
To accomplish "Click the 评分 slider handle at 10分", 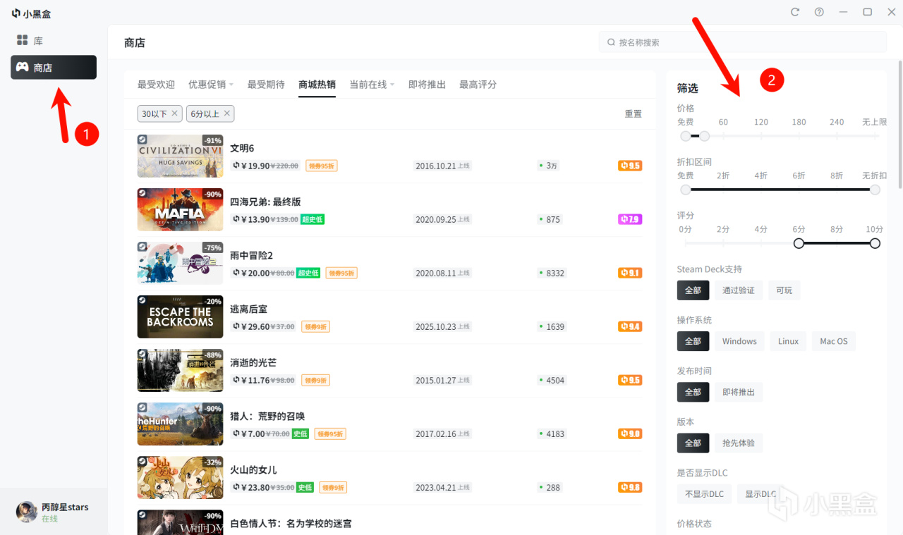I will point(875,243).
